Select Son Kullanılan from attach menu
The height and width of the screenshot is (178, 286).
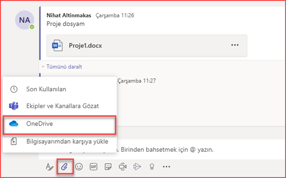pyautogui.click(x=60, y=89)
